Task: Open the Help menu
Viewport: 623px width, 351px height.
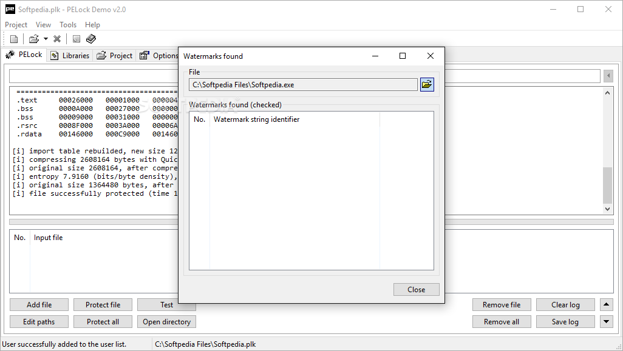Action: point(92,25)
